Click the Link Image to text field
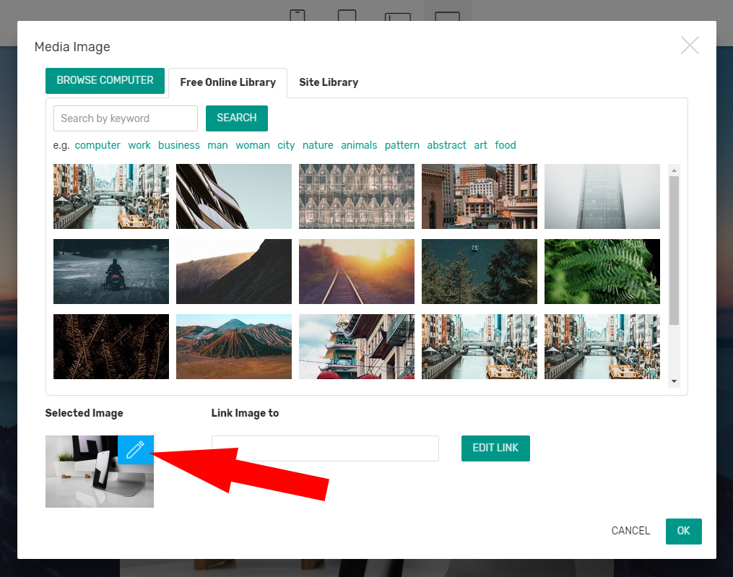Viewport: 733px width, 577px height. pyautogui.click(x=325, y=448)
